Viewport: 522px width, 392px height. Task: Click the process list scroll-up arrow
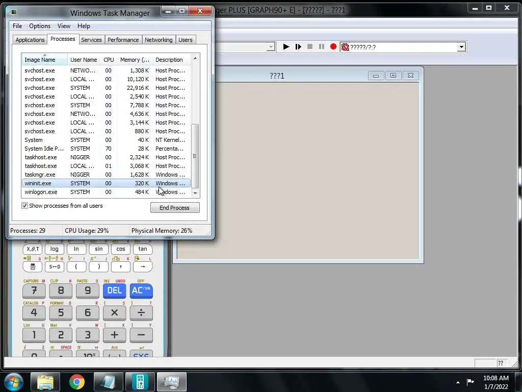(x=195, y=58)
